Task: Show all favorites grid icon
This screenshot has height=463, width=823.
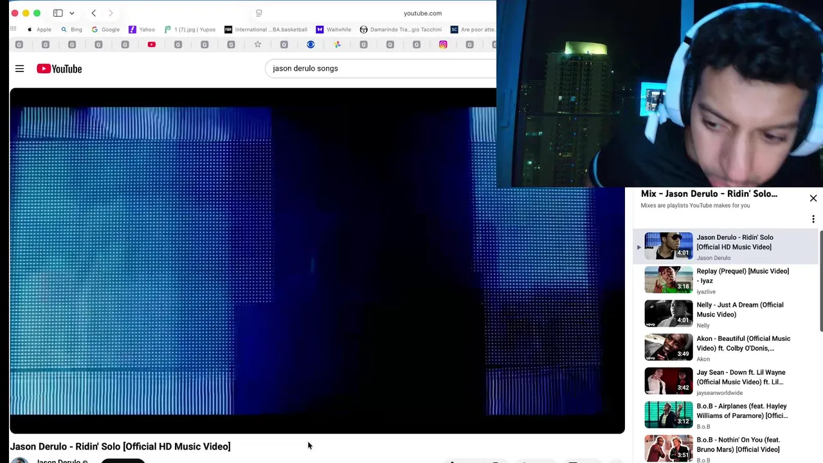Action: point(13,29)
